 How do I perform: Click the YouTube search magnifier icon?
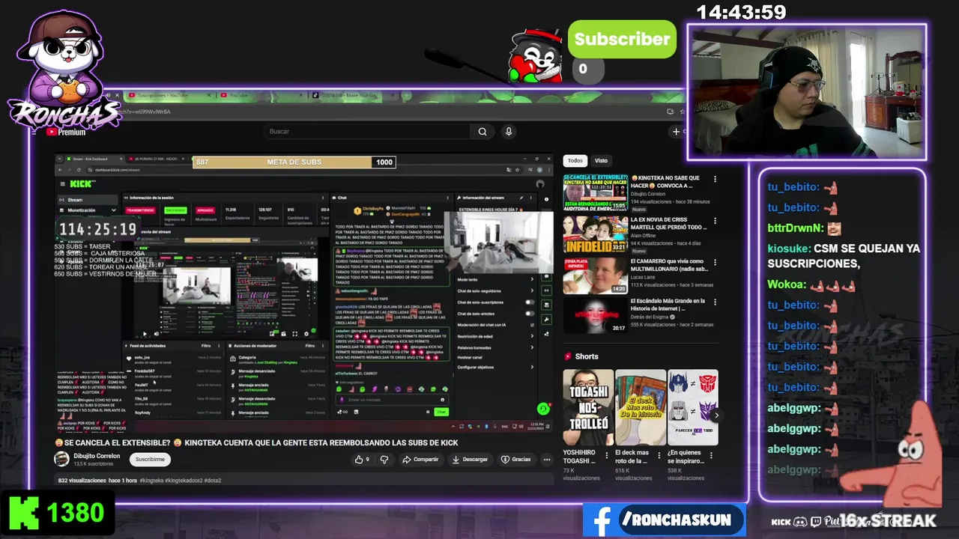point(482,132)
